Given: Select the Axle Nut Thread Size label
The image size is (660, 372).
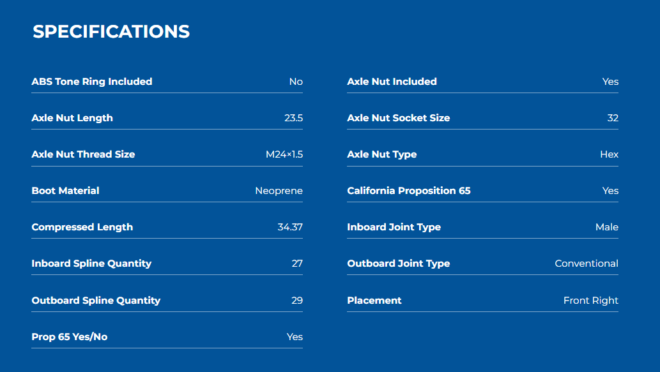Looking at the screenshot, I should pyautogui.click(x=83, y=154).
